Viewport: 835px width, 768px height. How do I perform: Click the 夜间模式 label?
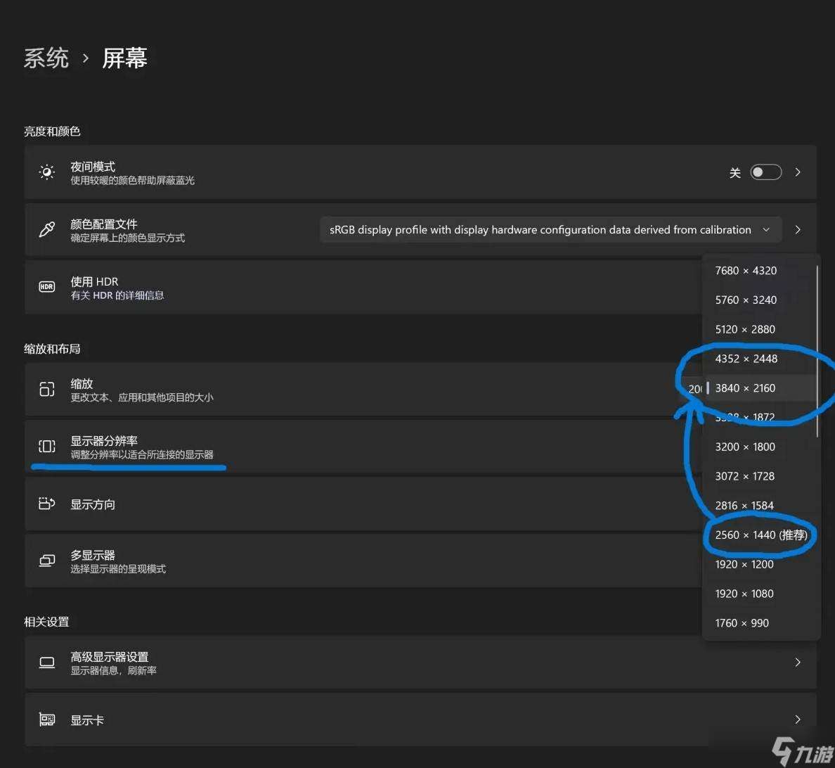click(93, 167)
